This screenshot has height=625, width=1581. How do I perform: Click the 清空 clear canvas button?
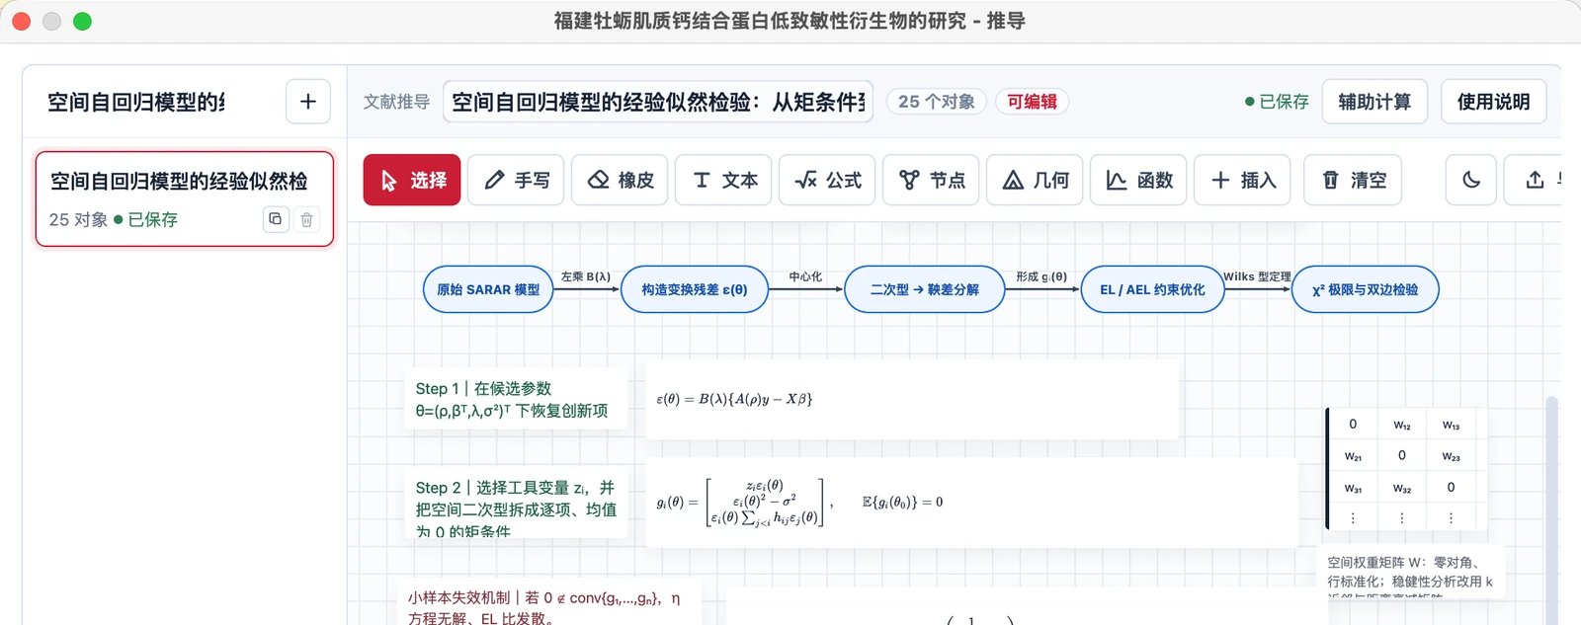tap(1353, 180)
